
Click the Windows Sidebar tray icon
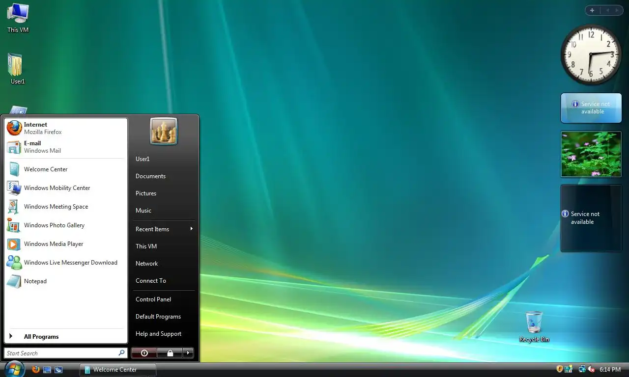pyautogui.click(x=569, y=369)
